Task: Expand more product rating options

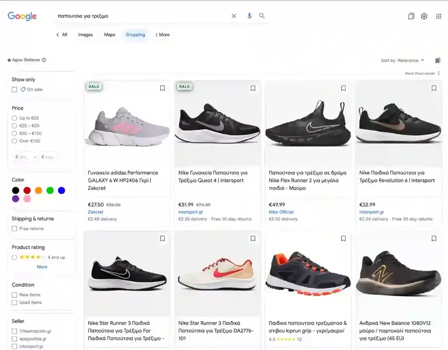Action: click(x=42, y=267)
